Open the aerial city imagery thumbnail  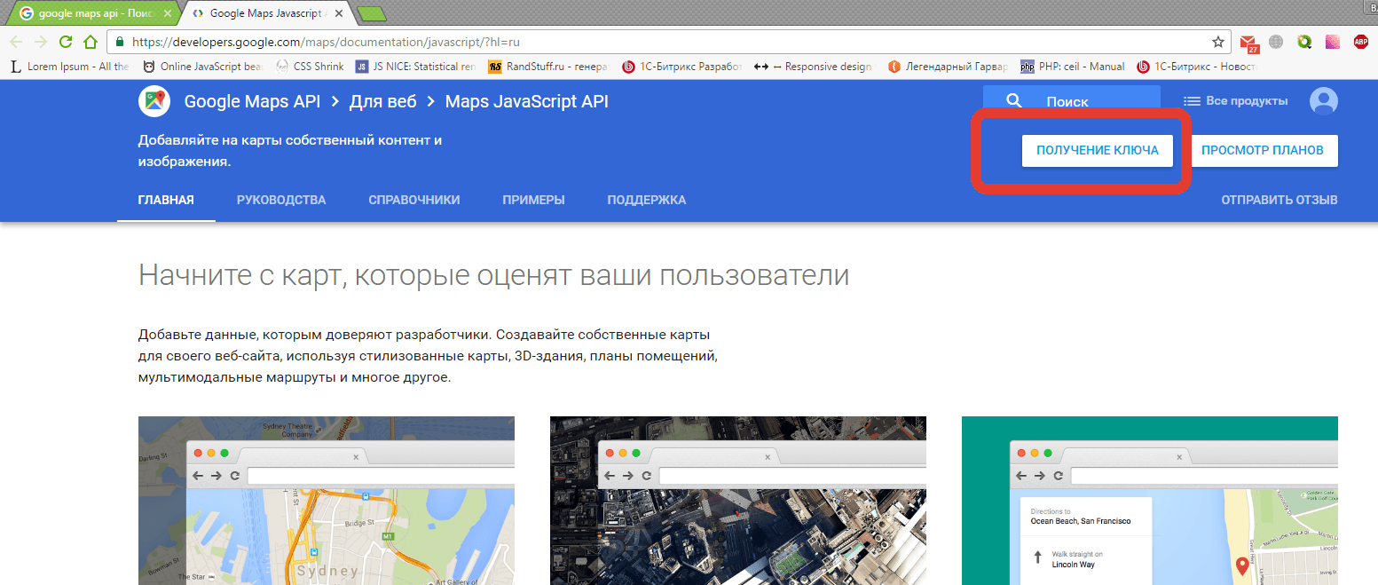tap(738, 501)
